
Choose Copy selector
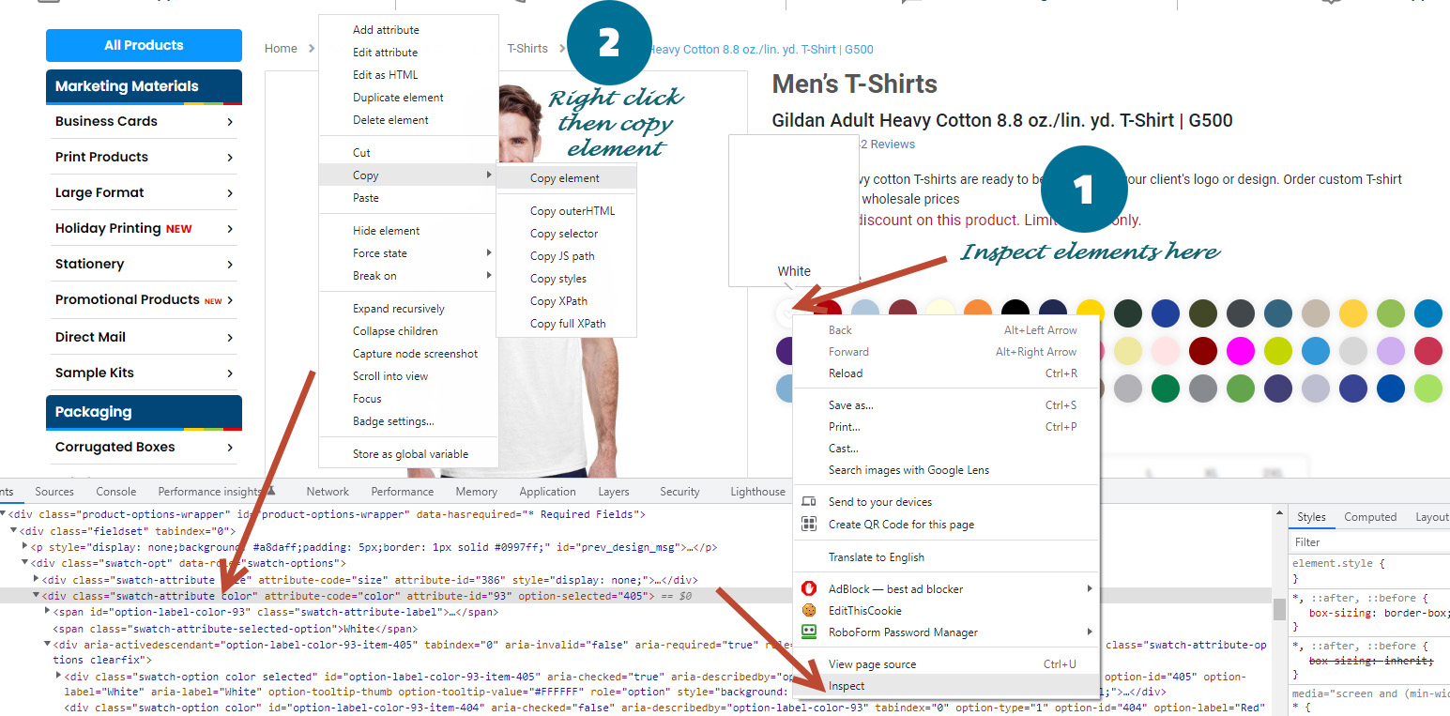point(564,234)
